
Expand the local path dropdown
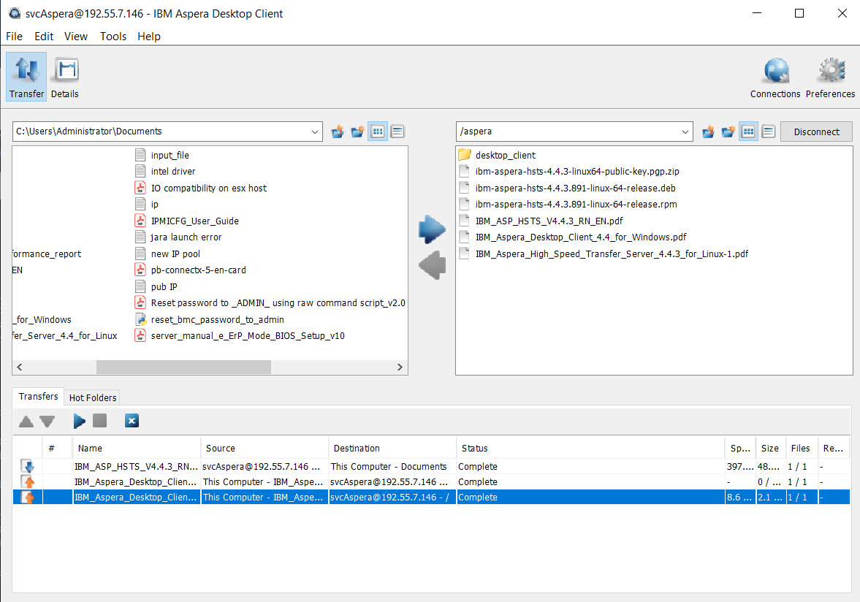315,132
